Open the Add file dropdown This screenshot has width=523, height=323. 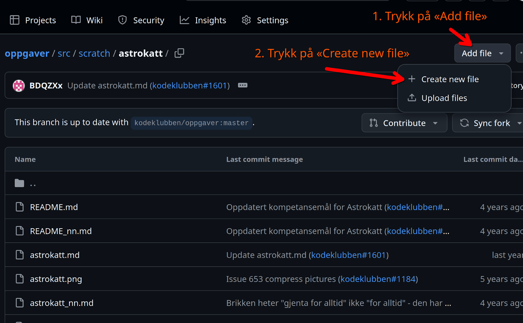(482, 53)
